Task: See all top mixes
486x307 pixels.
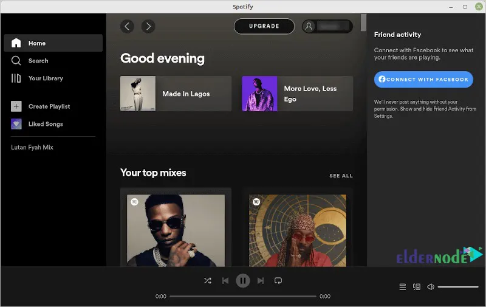Action: click(x=341, y=176)
